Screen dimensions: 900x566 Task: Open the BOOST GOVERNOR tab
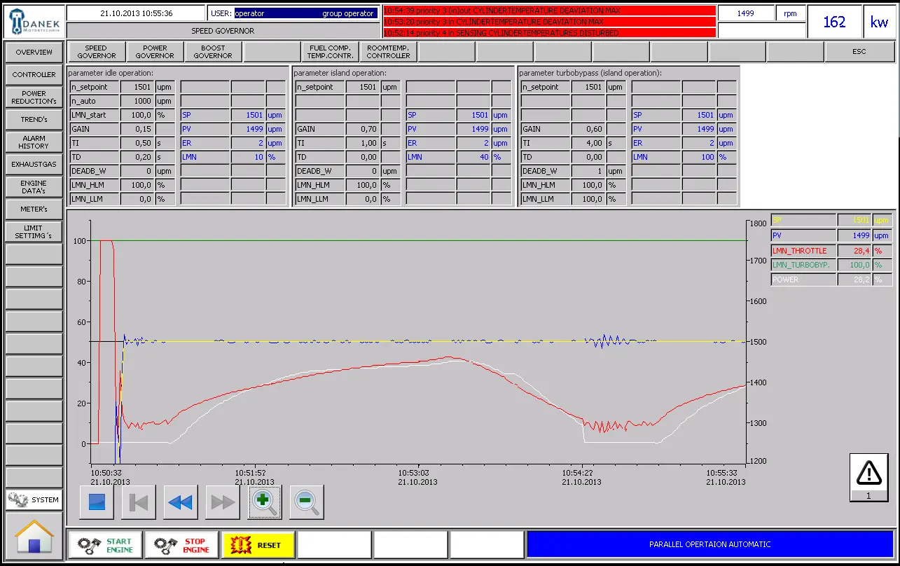[212, 51]
